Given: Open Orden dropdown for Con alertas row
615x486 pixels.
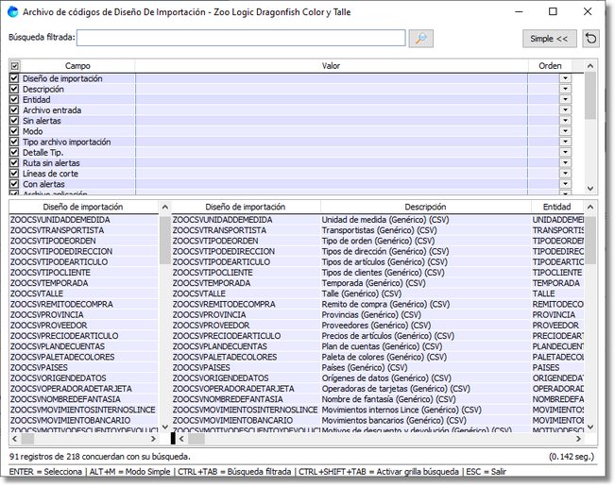Looking at the screenshot, I should click(565, 184).
